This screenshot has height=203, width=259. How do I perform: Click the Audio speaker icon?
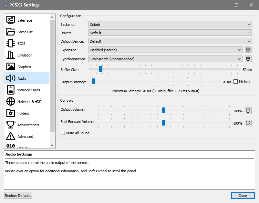(11, 78)
